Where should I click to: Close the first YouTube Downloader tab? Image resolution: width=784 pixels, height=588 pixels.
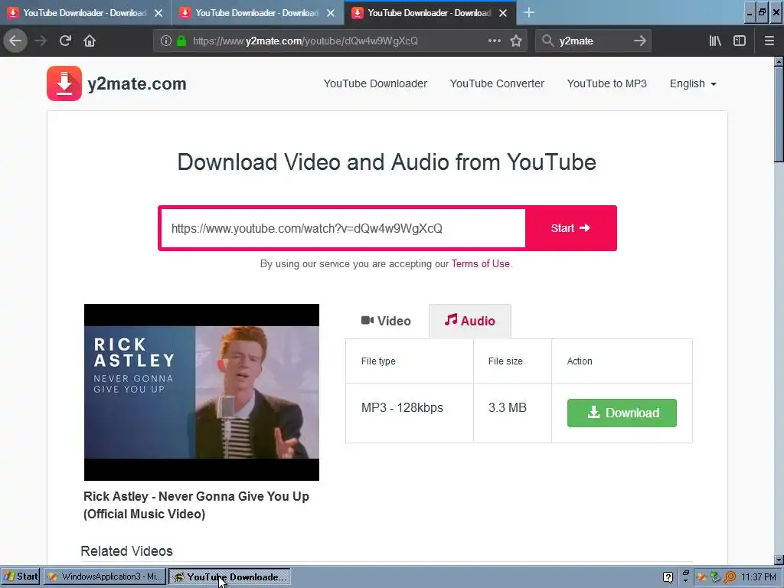[x=158, y=14]
